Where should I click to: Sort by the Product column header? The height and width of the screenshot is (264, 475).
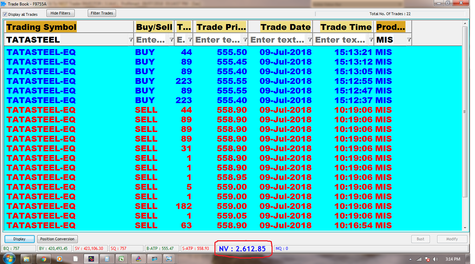click(x=393, y=27)
